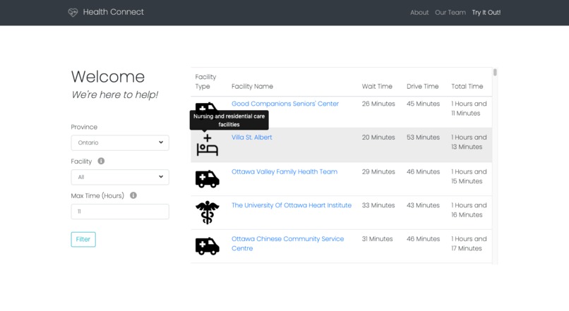The width and height of the screenshot is (569, 311).
Task: Click the Filter button
Action: click(83, 239)
